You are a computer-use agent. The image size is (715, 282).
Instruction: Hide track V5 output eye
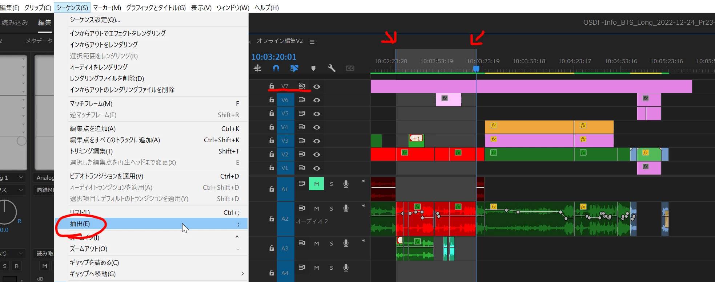(317, 114)
